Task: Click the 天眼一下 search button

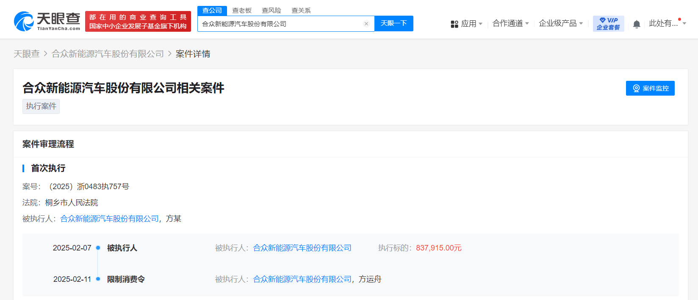Action: point(394,23)
